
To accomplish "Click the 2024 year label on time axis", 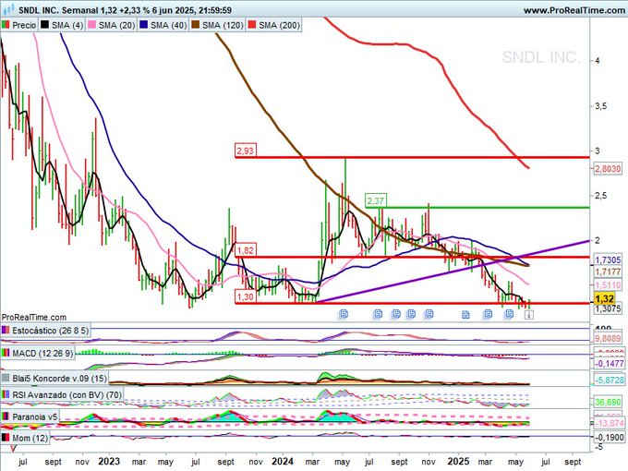I will point(283,462).
